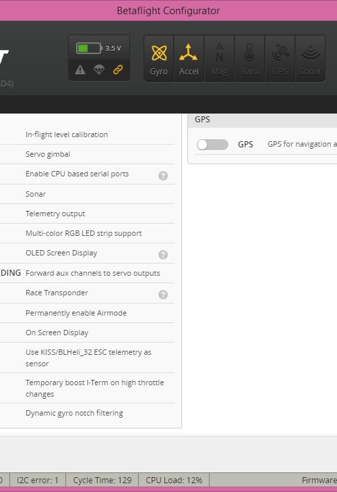Image resolution: width=337 pixels, height=492 pixels.
Task: Click the warning triangle status icon
Action: pyautogui.click(x=80, y=70)
